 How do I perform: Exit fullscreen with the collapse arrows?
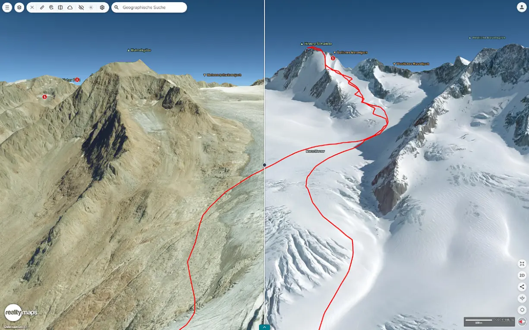pyautogui.click(x=522, y=264)
